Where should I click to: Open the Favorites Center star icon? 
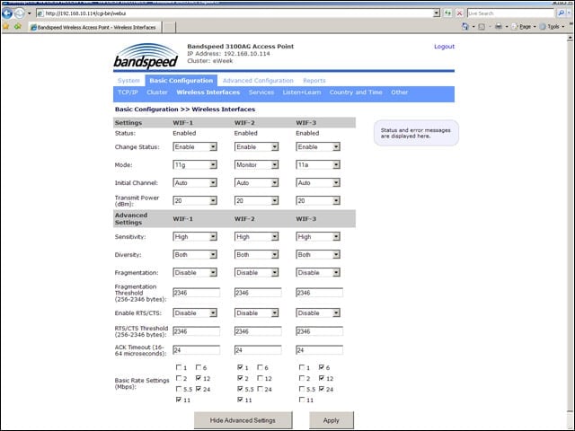point(6,27)
